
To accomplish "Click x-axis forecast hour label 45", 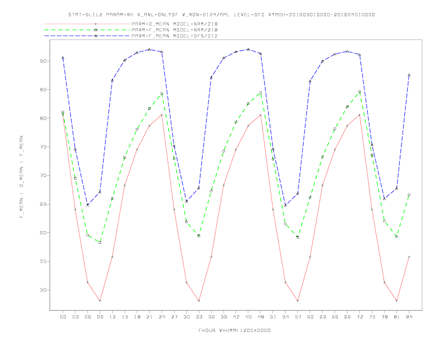I will (x=248, y=317).
